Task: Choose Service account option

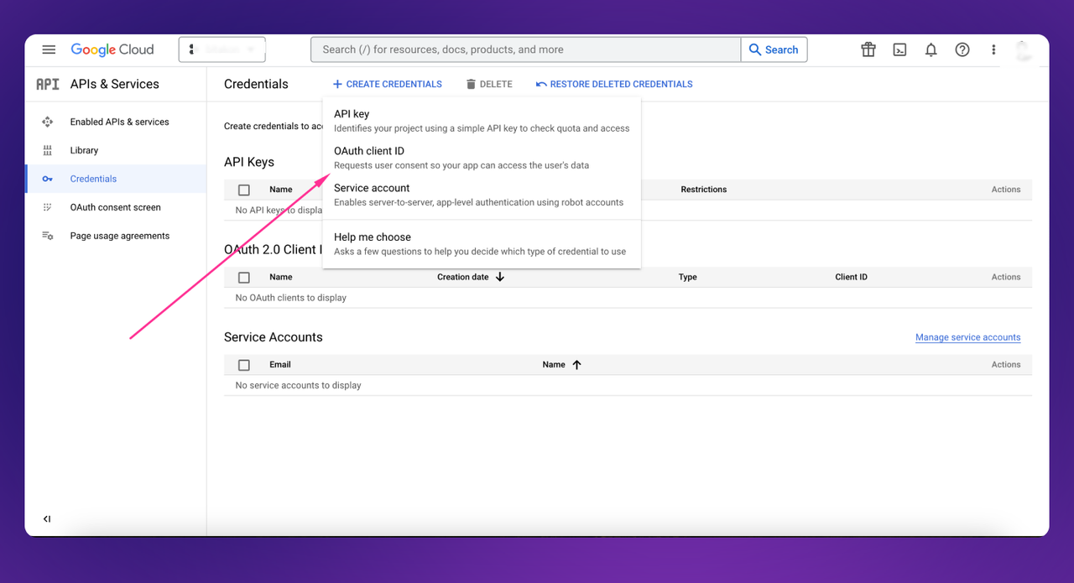Action: (x=482, y=195)
